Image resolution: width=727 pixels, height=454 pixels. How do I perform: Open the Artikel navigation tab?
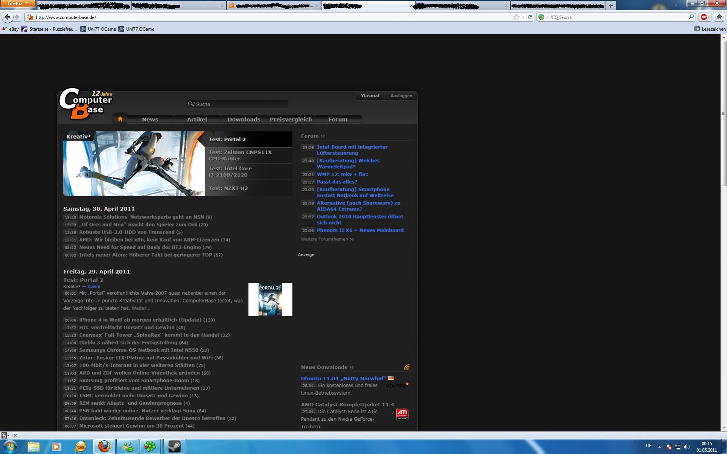pyautogui.click(x=197, y=119)
